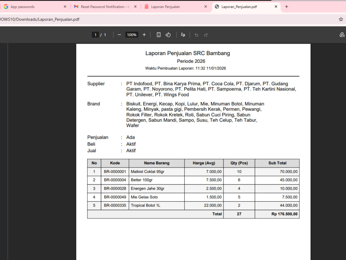The height and width of the screenshot is (260, 346).
Task: Bookmark this page with star icon
Action: pos(341,19)
